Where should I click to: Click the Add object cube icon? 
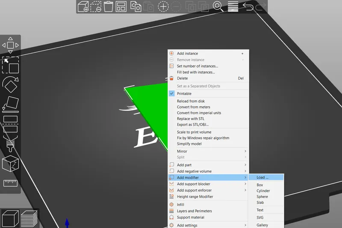pyautogui.click(x=83, y=6)
